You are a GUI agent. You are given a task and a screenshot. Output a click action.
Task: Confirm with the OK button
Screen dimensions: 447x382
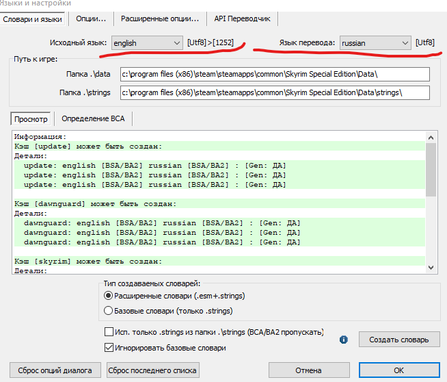(399, 370)
